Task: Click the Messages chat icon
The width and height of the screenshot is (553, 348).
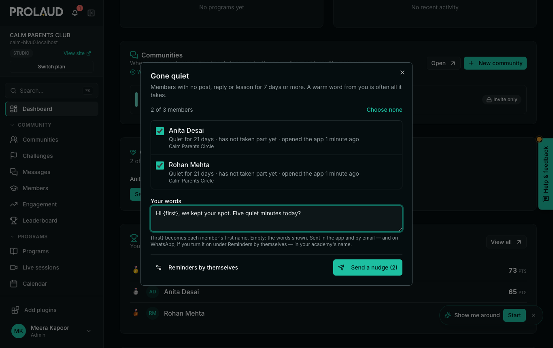Action: coord(14,172)
